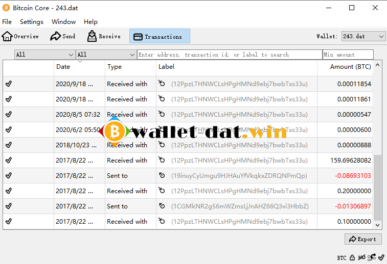Click received-arrow icon in 0.00011861 row

(x=162, y=98)
